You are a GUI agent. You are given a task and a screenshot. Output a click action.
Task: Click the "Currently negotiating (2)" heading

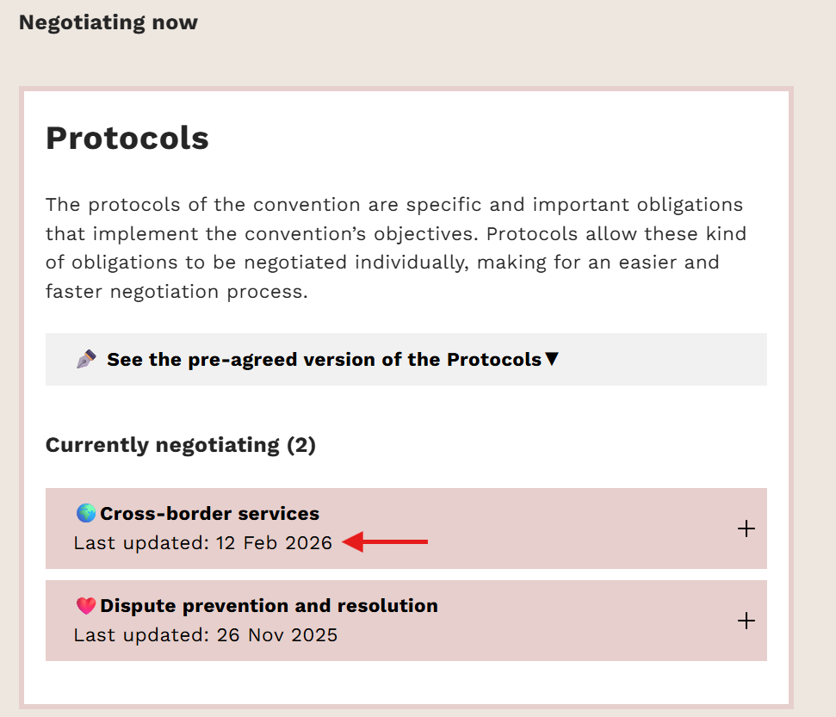click(x=181, y=445)
